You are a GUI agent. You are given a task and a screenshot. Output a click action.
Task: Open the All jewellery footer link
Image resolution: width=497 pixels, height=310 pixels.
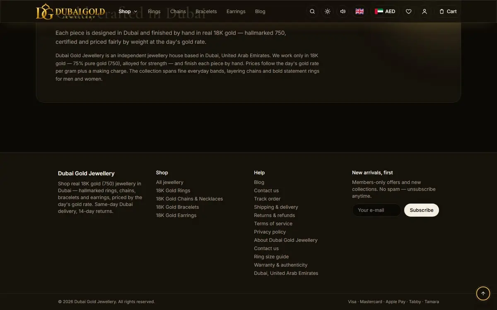[x=169, y=182]
